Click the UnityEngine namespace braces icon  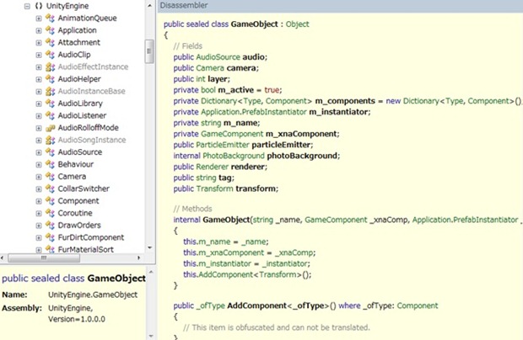point(39,6)
